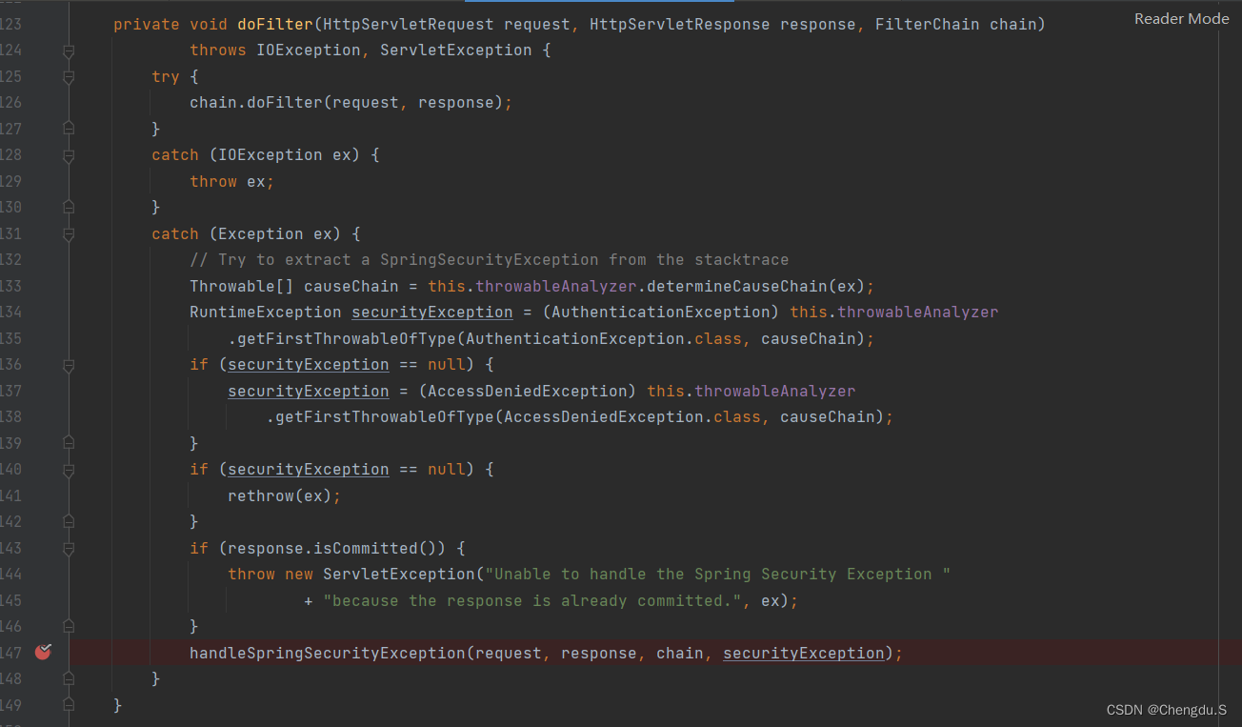Click the try keyword on line 125
The image size is (1242, 727).
[x=166, y=76]
